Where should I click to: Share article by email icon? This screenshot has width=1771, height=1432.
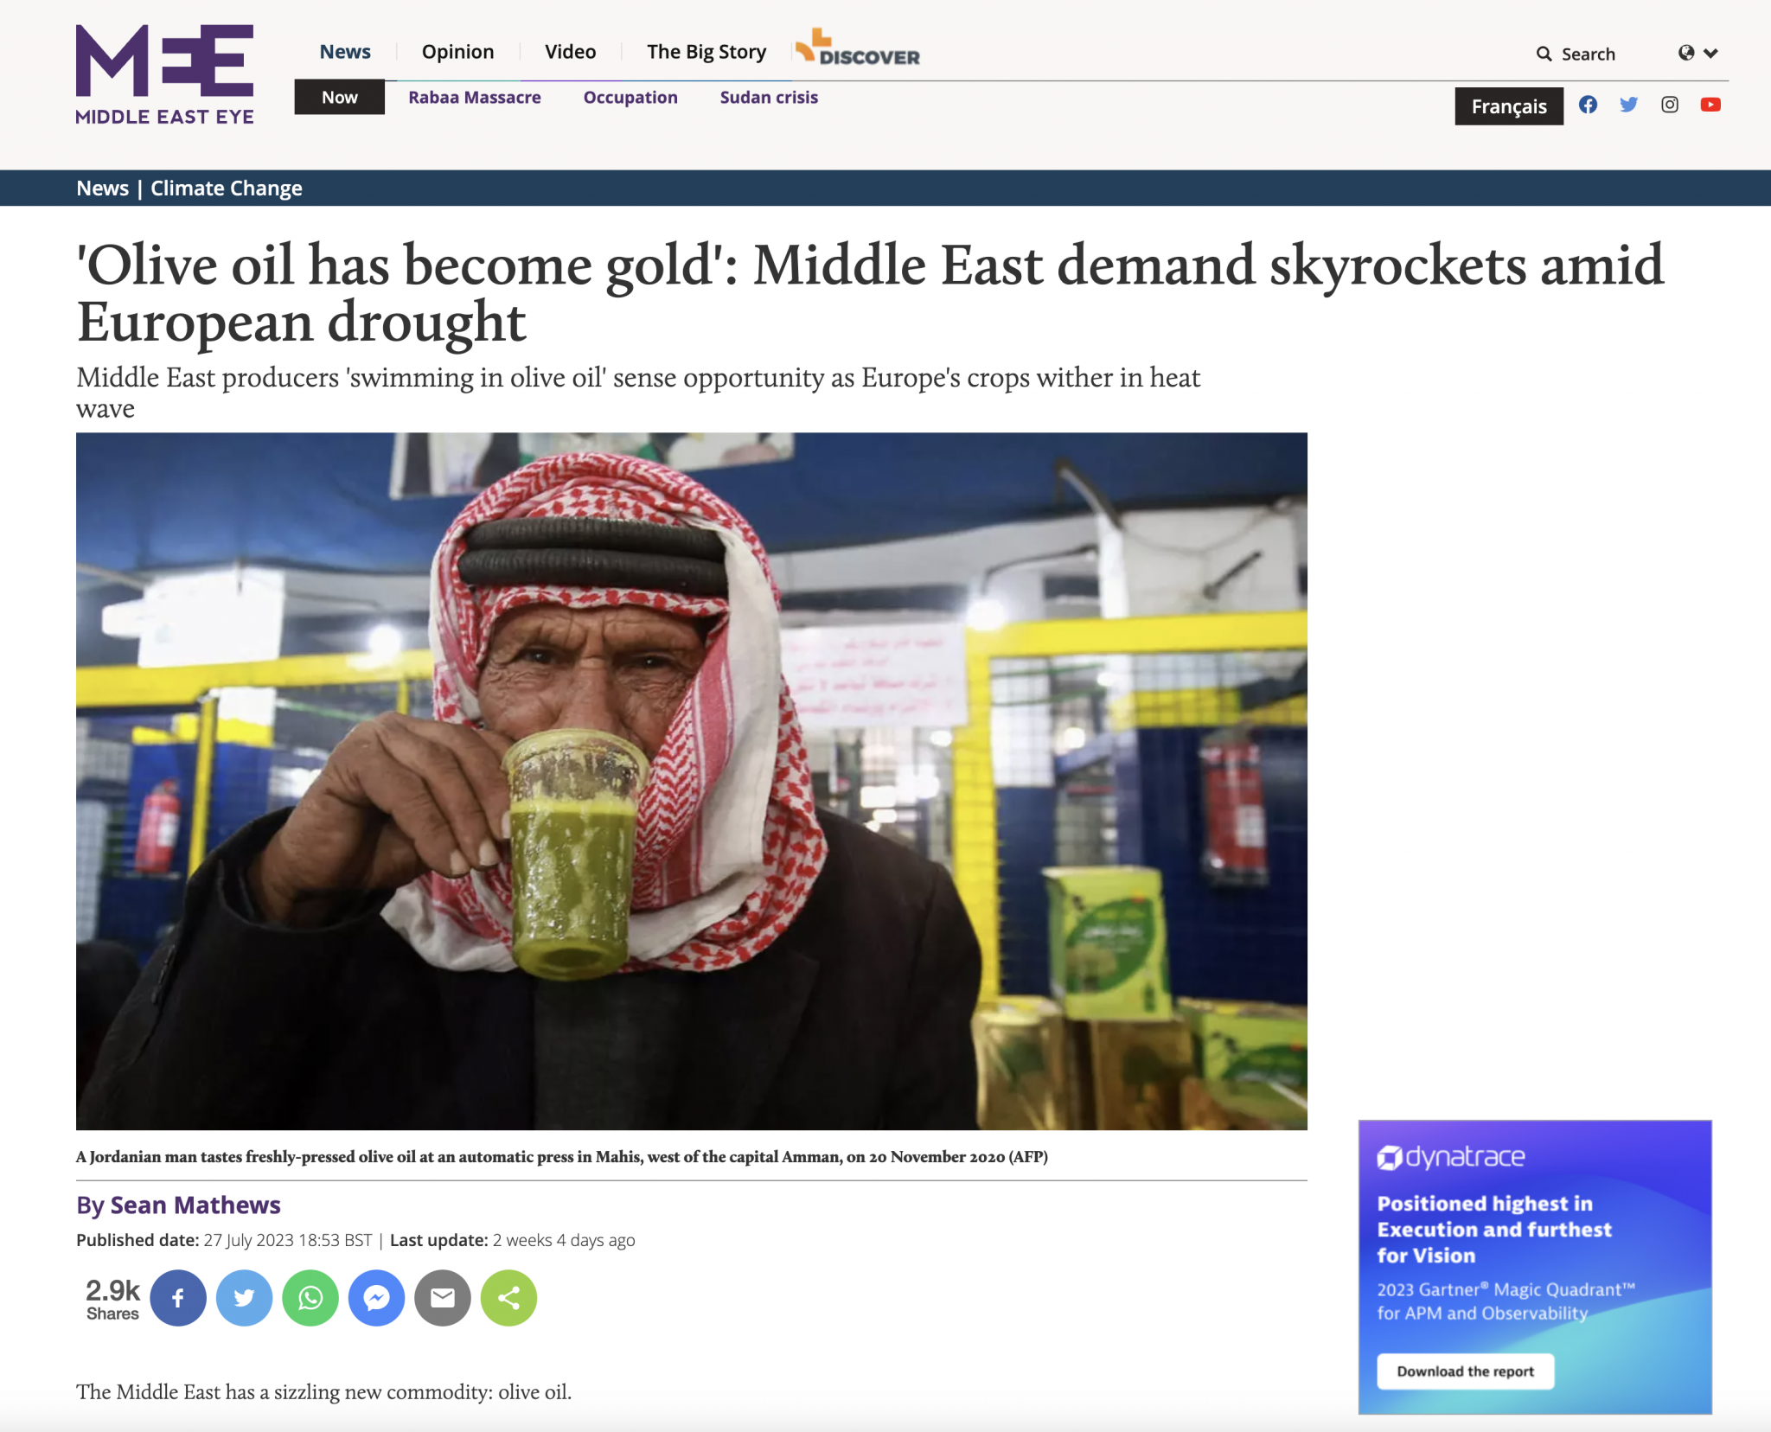click(x=443, y=1297)
